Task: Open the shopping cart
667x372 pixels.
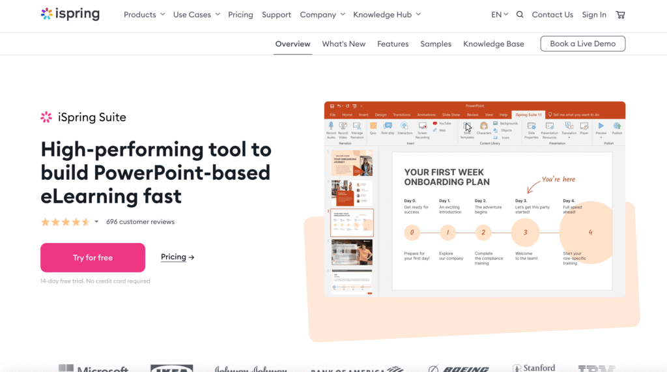Action: pyautogui.click(x=620, y=14)
